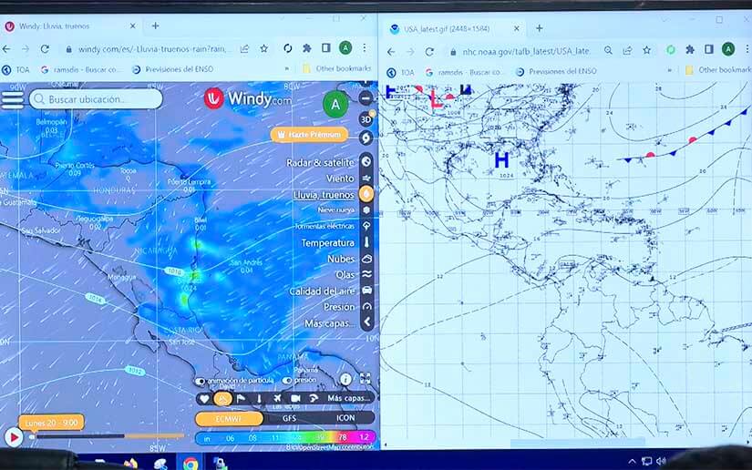Image resolution: width=752 pixels, height=470 pixels.
Task: Click the Lunes 20 - 9:00 time label
Action: pos(51,423)
